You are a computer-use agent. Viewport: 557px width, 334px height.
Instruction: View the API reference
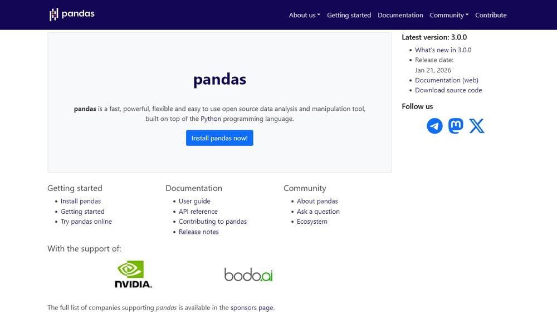[198, 211]
